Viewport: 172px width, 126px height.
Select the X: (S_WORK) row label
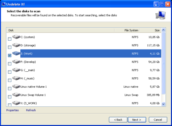coord(29,103)
